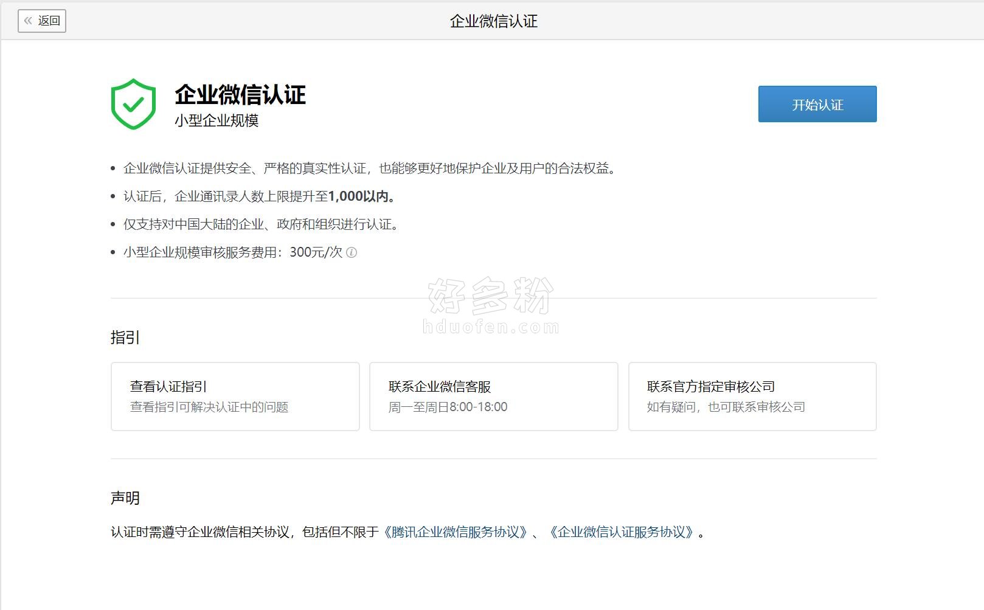
Task: Click the 开始认证 button
Action: coord(817,104)
